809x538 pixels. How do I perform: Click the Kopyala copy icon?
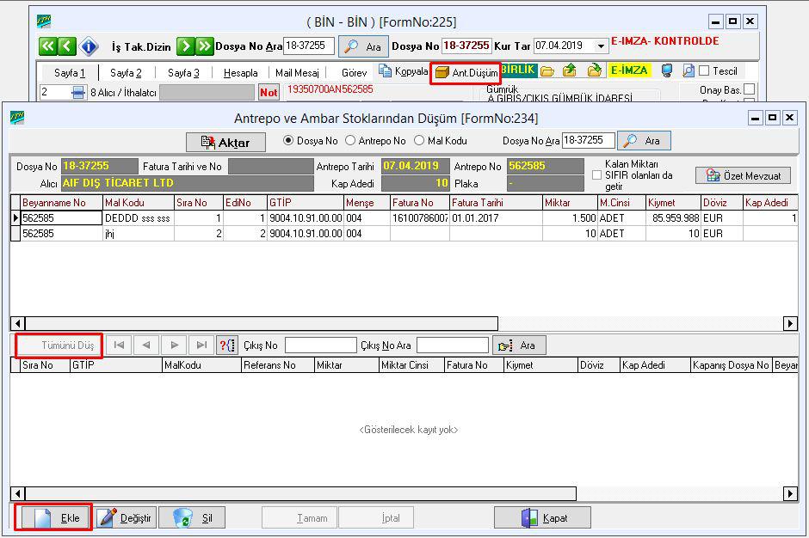pos(403,71)
